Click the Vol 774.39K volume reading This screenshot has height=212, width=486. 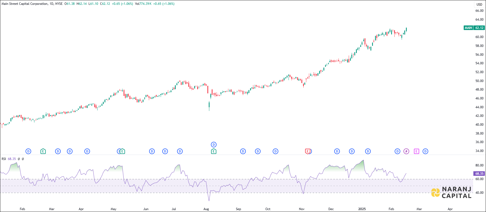(x=143, y=4)
